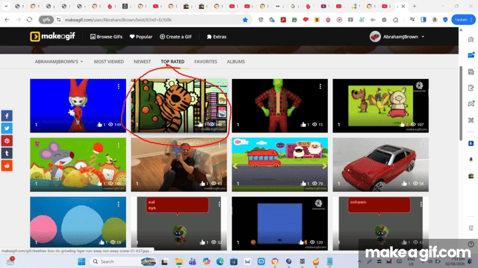Screen dimensions: 478x268
Task: Open the FAVORITES tab
Action: click(x=206, y=62)
